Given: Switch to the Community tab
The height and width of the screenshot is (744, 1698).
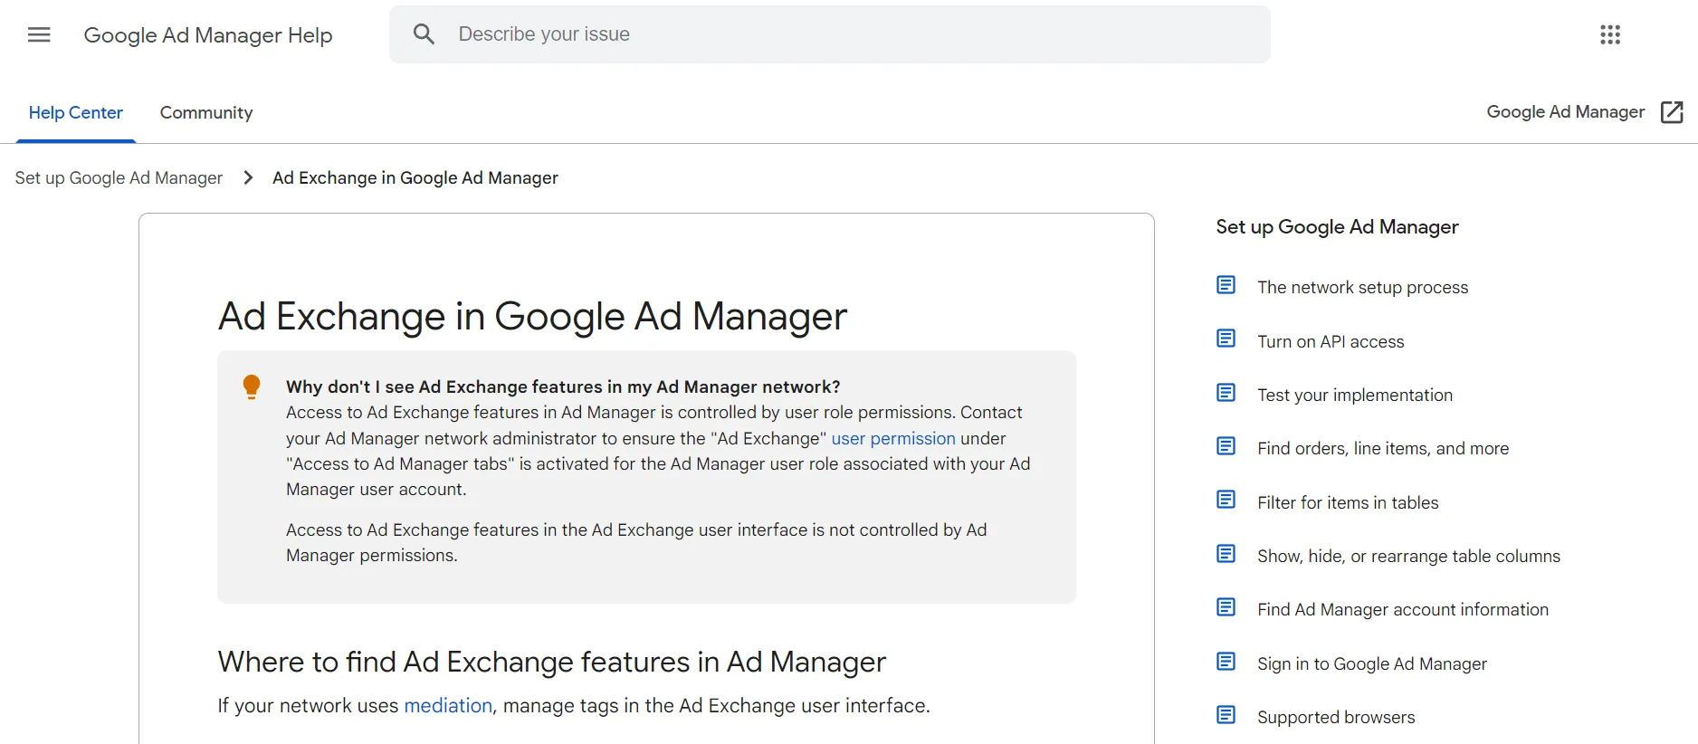Looking at the screenshot, I should tap(206, 113).
